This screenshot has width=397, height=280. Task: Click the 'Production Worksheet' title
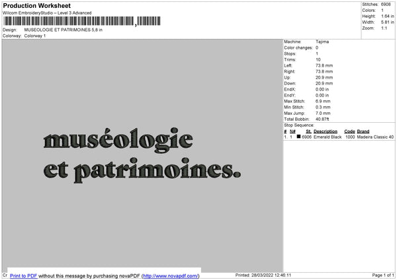point(36,5)
